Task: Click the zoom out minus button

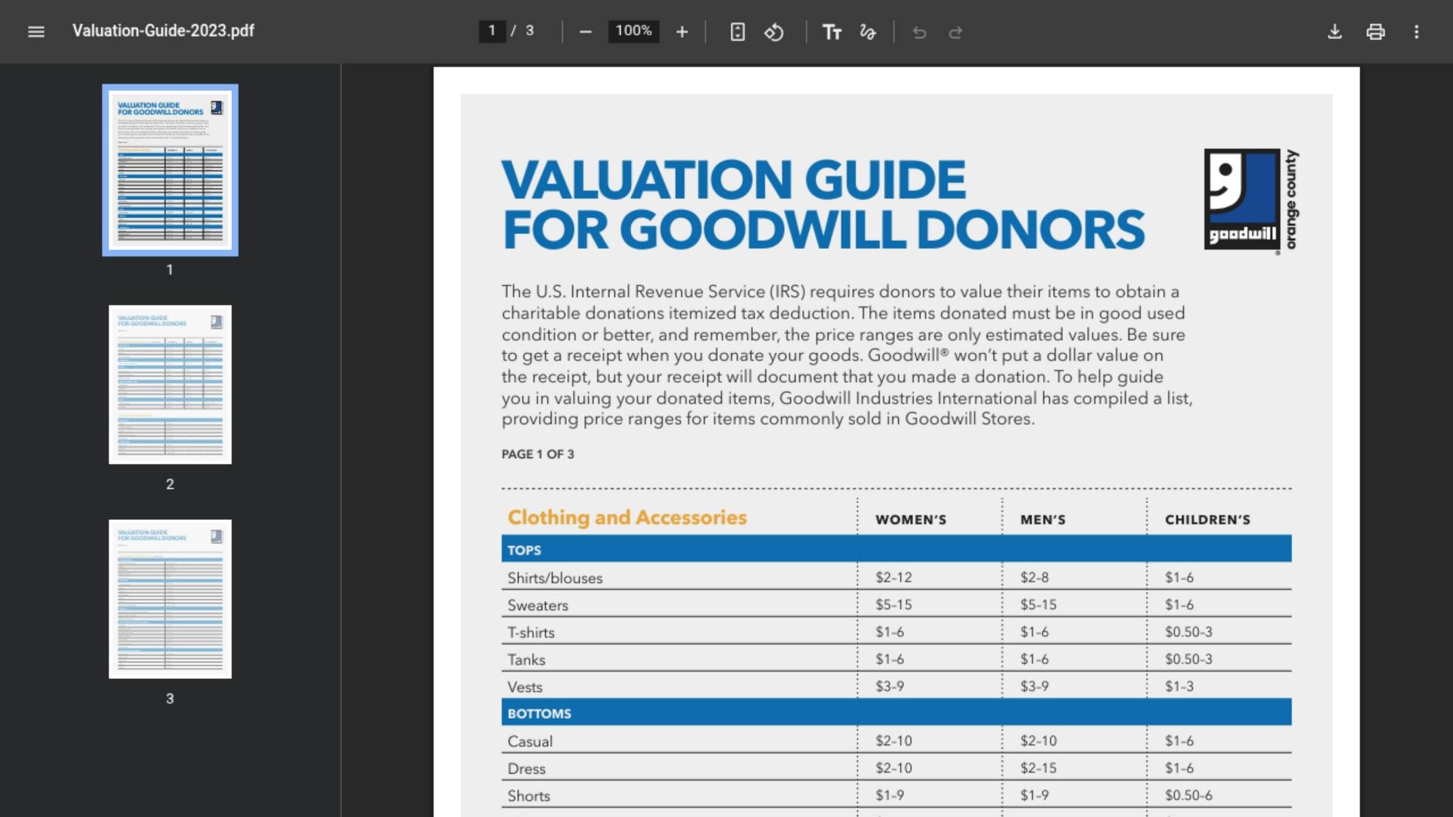Action: tap(585, 32)
